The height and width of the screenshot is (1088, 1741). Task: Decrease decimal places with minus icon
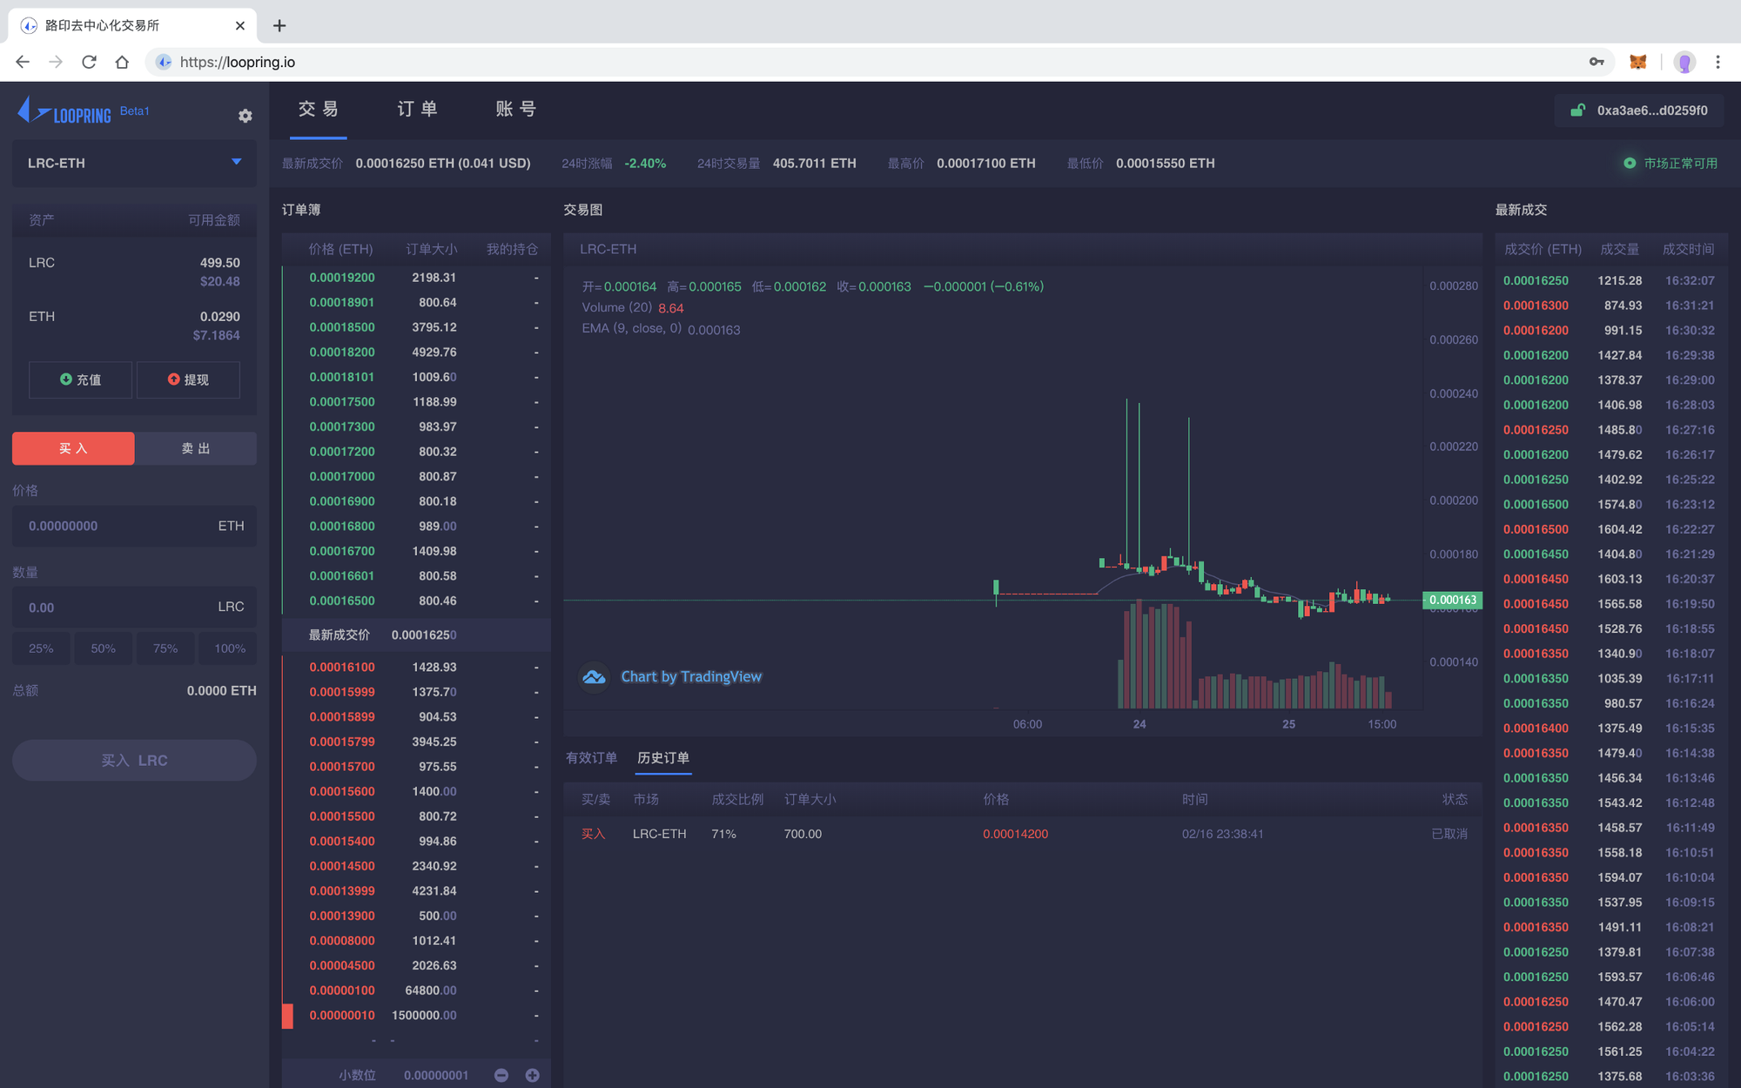pyautogui.click(x=501, y=1075)
